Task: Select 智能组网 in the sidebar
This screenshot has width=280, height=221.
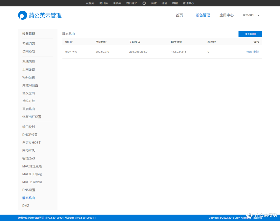Action: [x=29, y=44]
